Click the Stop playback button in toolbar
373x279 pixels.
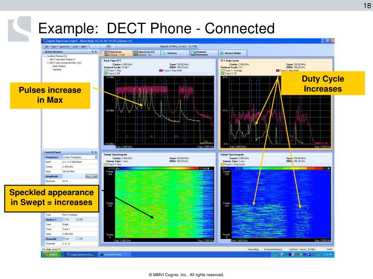tap(109, 46)
